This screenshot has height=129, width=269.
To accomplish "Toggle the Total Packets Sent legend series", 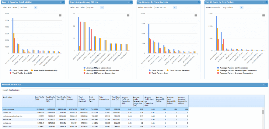I will coord(158,73).
